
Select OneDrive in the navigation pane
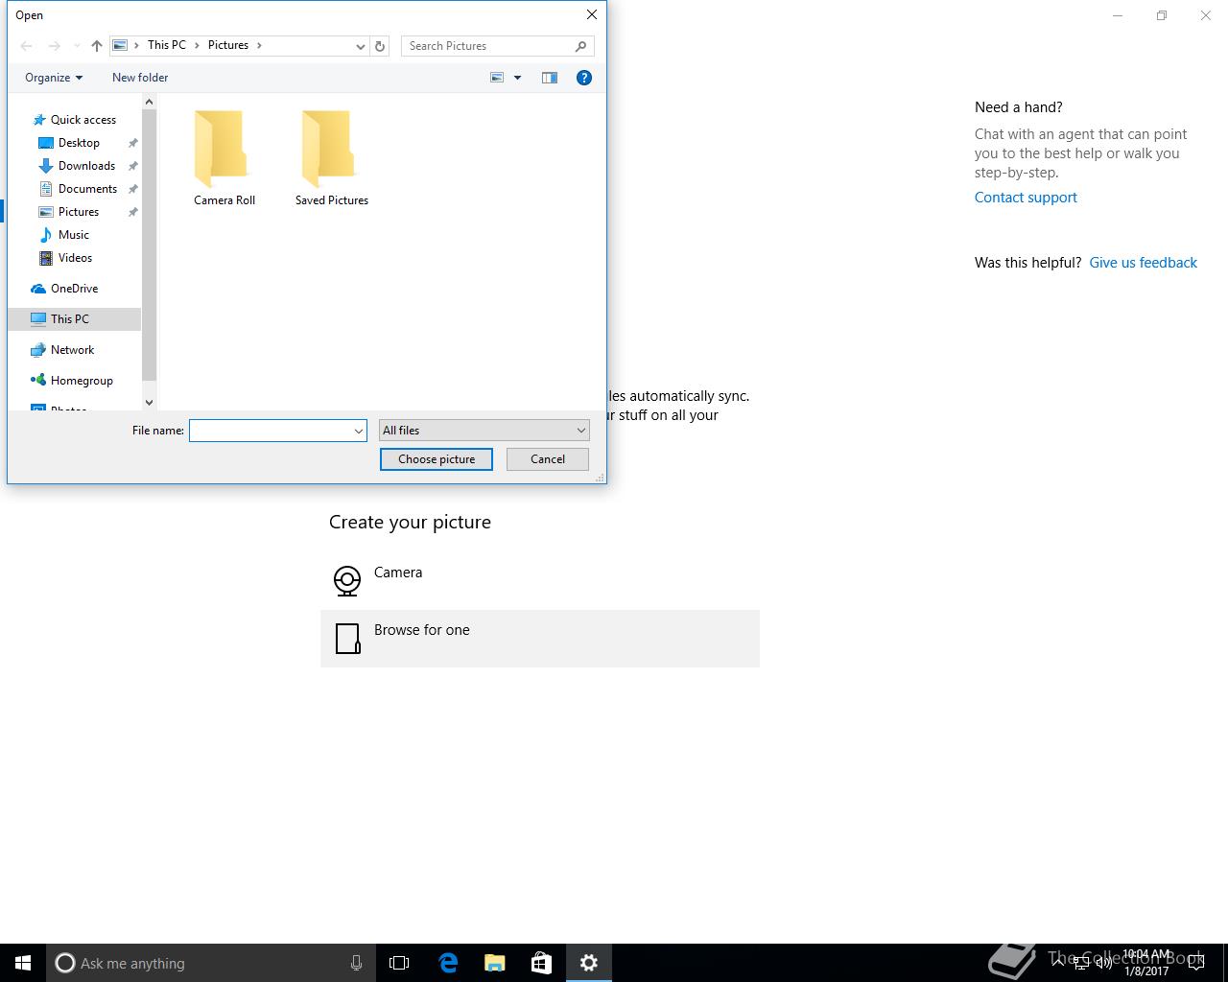point(65,289)
